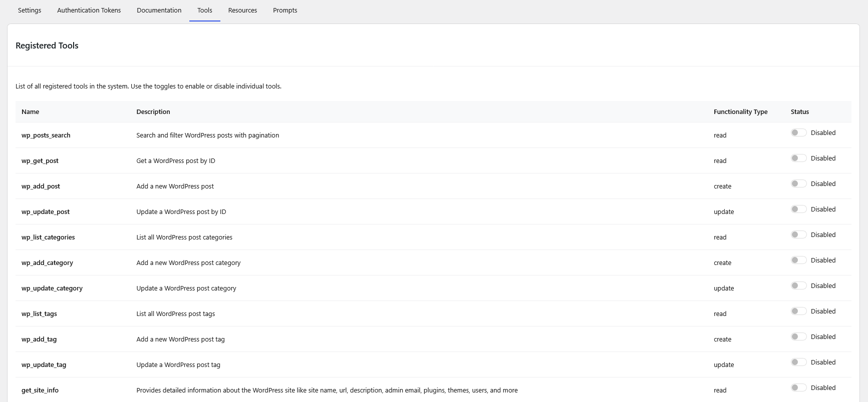Click the Functionality Type column header
868x402 pixels.
pyautogui.click(x=740, y=112)
